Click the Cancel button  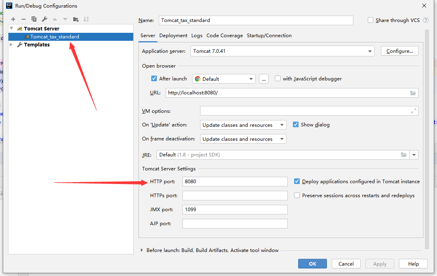point(346,264)
